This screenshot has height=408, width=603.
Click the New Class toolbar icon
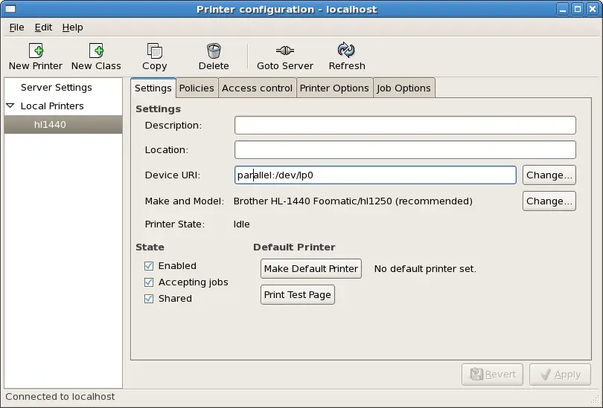96,51
